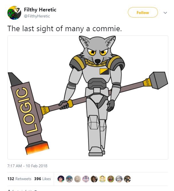The height and width of the screenshot is (191, 174).
Task: Follow the Filthy Heretic account
Action: 143,12
